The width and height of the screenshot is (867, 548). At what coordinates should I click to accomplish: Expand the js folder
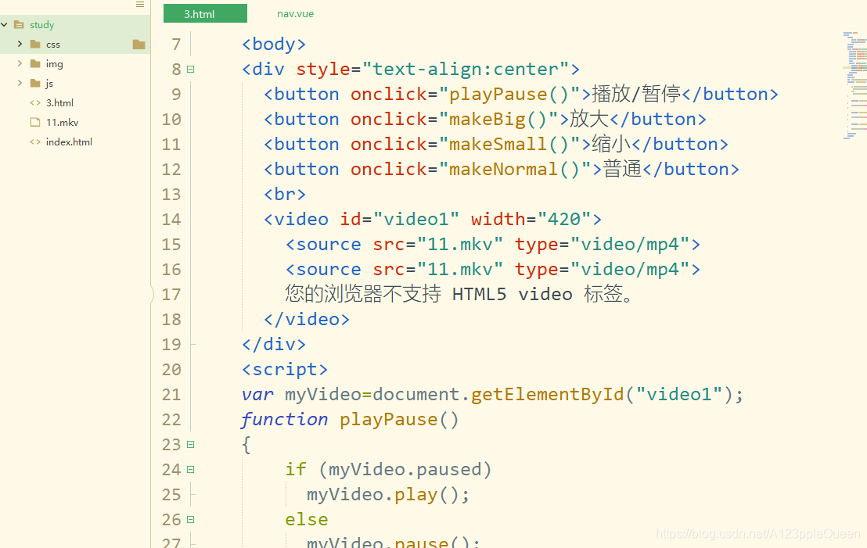(x=20, y=83)
